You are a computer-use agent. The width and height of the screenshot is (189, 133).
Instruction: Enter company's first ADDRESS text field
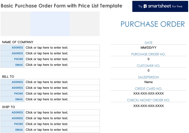pos(62,48)
